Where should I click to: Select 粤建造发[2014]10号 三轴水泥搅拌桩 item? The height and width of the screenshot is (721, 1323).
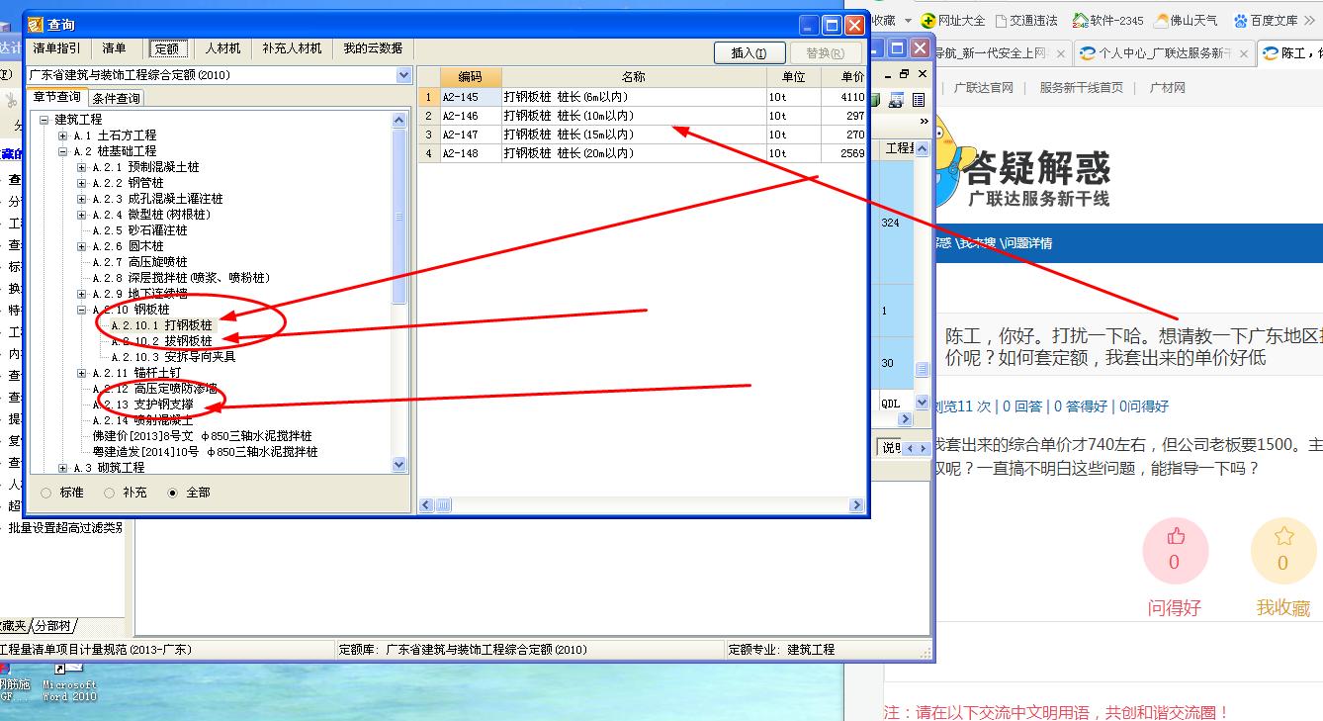(206, 452)
